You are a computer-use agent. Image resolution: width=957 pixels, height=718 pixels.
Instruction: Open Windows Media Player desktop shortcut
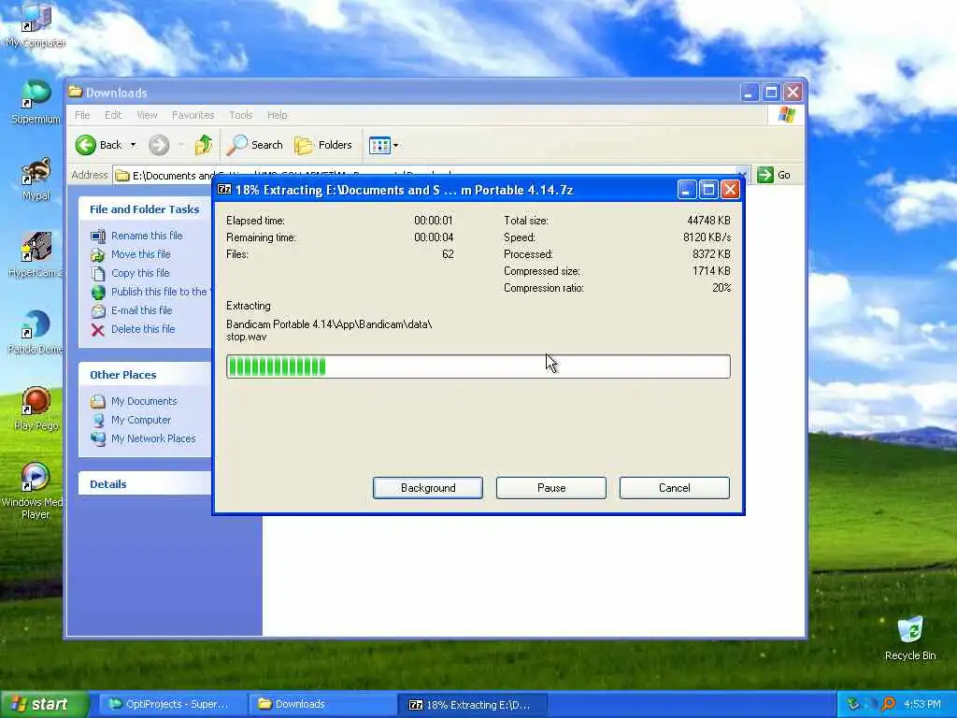(36, 490)
